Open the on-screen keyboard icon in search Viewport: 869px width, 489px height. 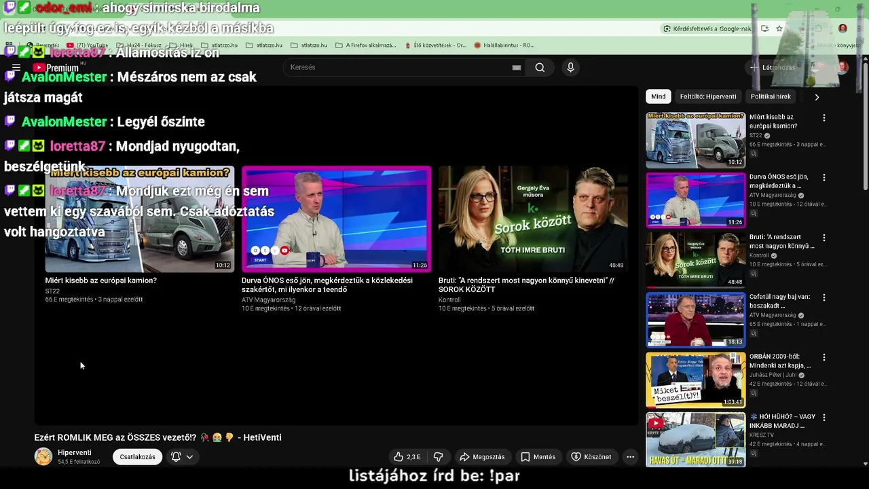[517, 67]
